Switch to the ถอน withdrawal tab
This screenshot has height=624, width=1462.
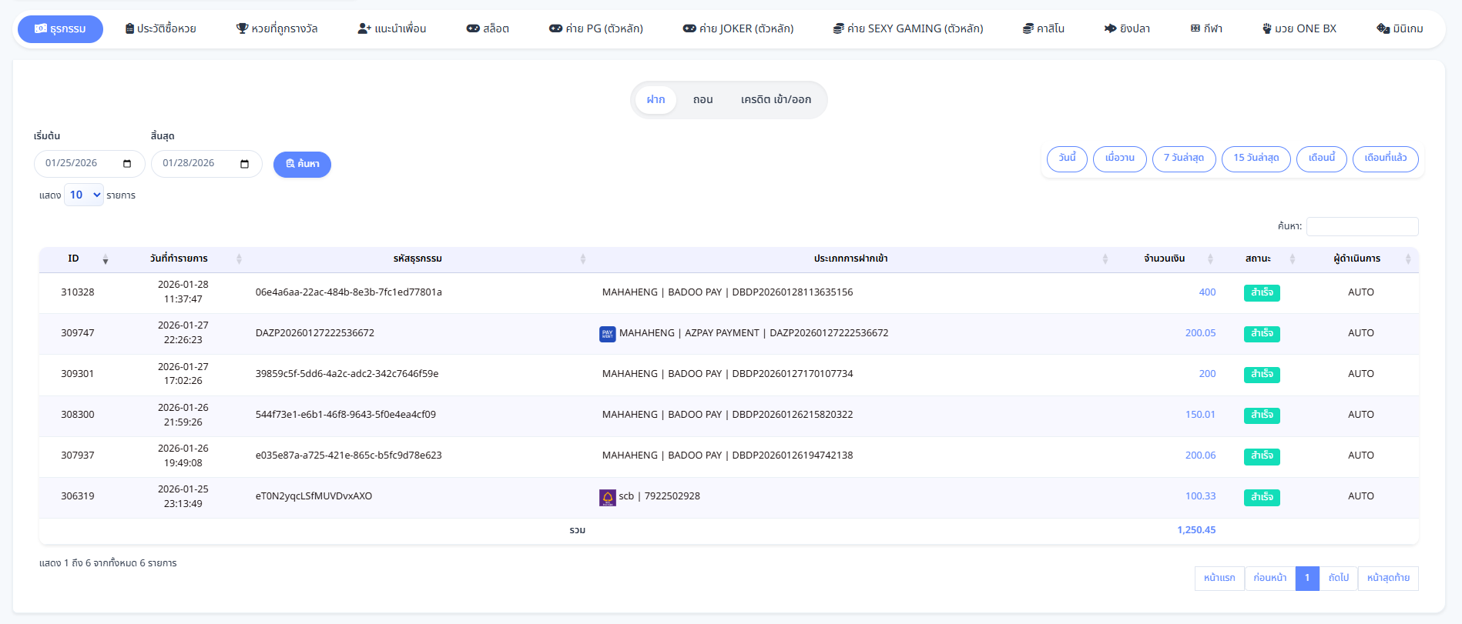pos(702,100)
